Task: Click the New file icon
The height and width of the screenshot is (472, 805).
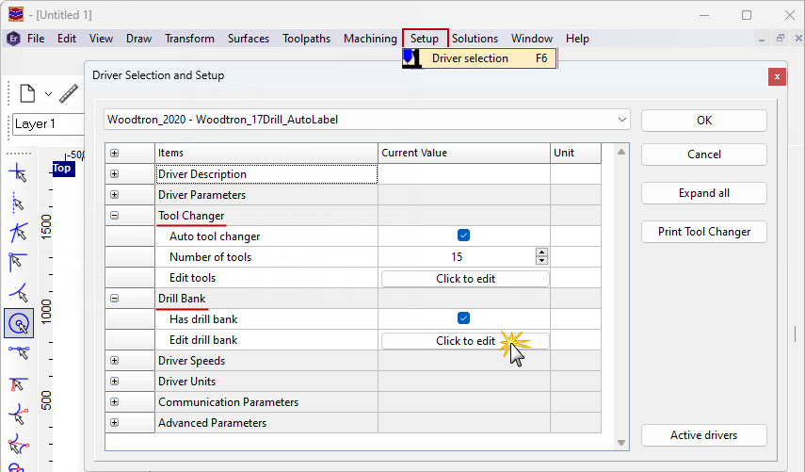Action: pyautogui.click(x=26, y=93)
